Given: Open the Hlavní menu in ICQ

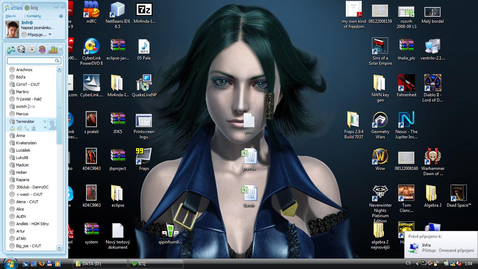Looking at the screenshot, I should click(10, 16).
